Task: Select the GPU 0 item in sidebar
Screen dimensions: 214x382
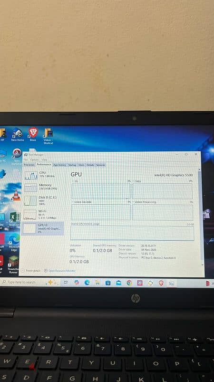Action: tap(43, 228)
